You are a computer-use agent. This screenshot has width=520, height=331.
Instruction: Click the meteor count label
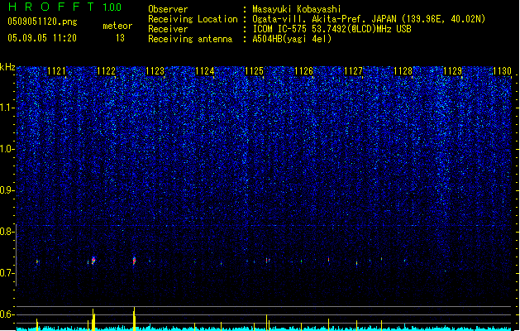coord(117,26)
